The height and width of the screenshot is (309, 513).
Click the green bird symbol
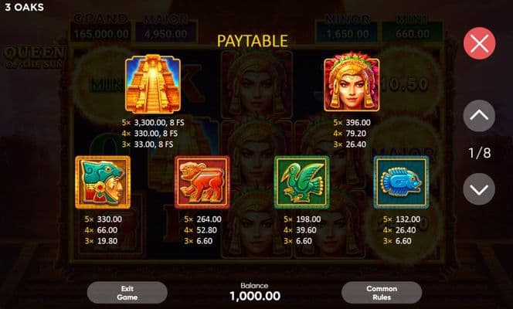(301, 182)
